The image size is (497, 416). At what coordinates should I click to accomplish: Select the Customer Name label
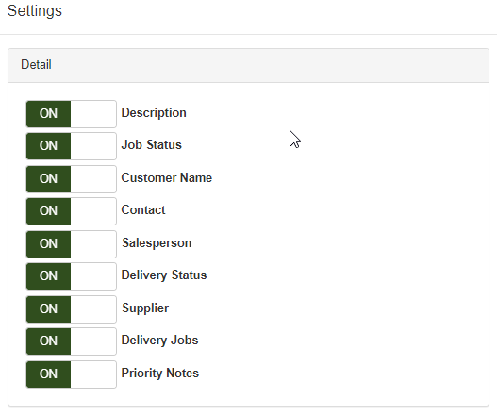167,178
